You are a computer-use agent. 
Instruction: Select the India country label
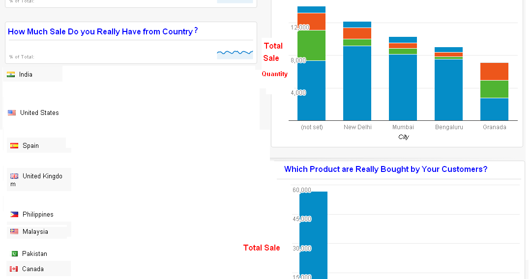[26, 75]
